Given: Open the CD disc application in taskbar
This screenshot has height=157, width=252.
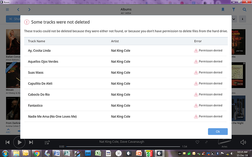Looking at the screenshot, I should click(x=119, y=153).
